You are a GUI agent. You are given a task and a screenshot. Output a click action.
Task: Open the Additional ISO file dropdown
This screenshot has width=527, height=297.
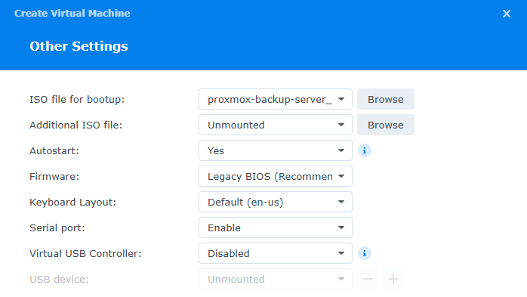(x=276, y=125)
